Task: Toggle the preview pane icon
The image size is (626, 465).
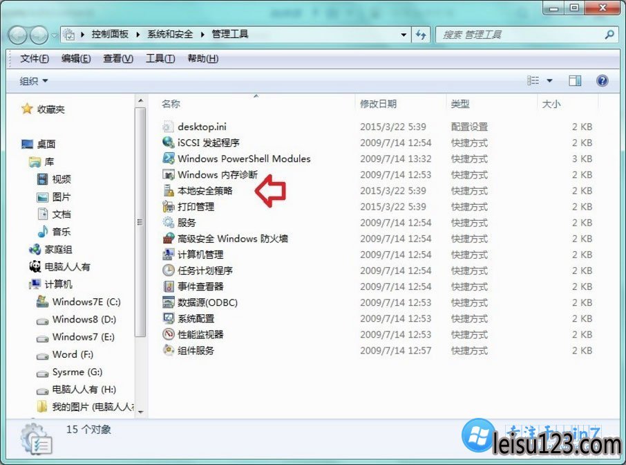Action: [575, 81]
